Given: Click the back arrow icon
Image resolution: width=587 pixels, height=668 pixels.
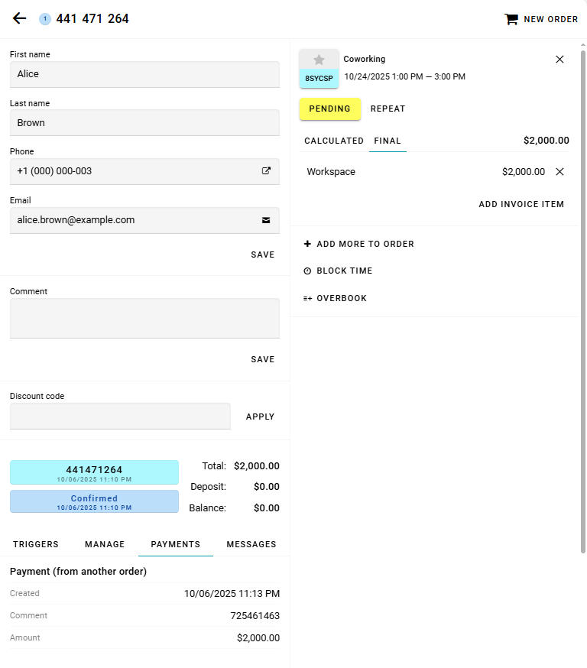Looking at the screenshot, I should tap(19, 18).
